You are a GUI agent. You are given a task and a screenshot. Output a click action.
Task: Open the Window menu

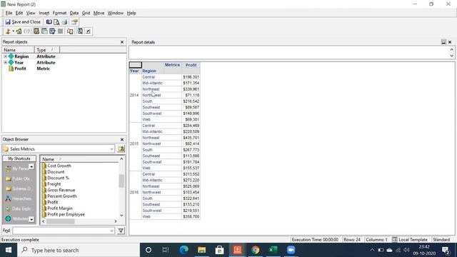tap(116, 13)
